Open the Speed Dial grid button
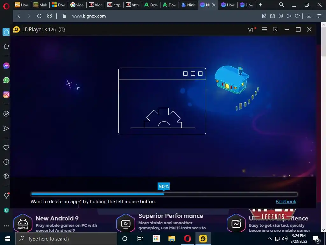 (x=49, y=16)
